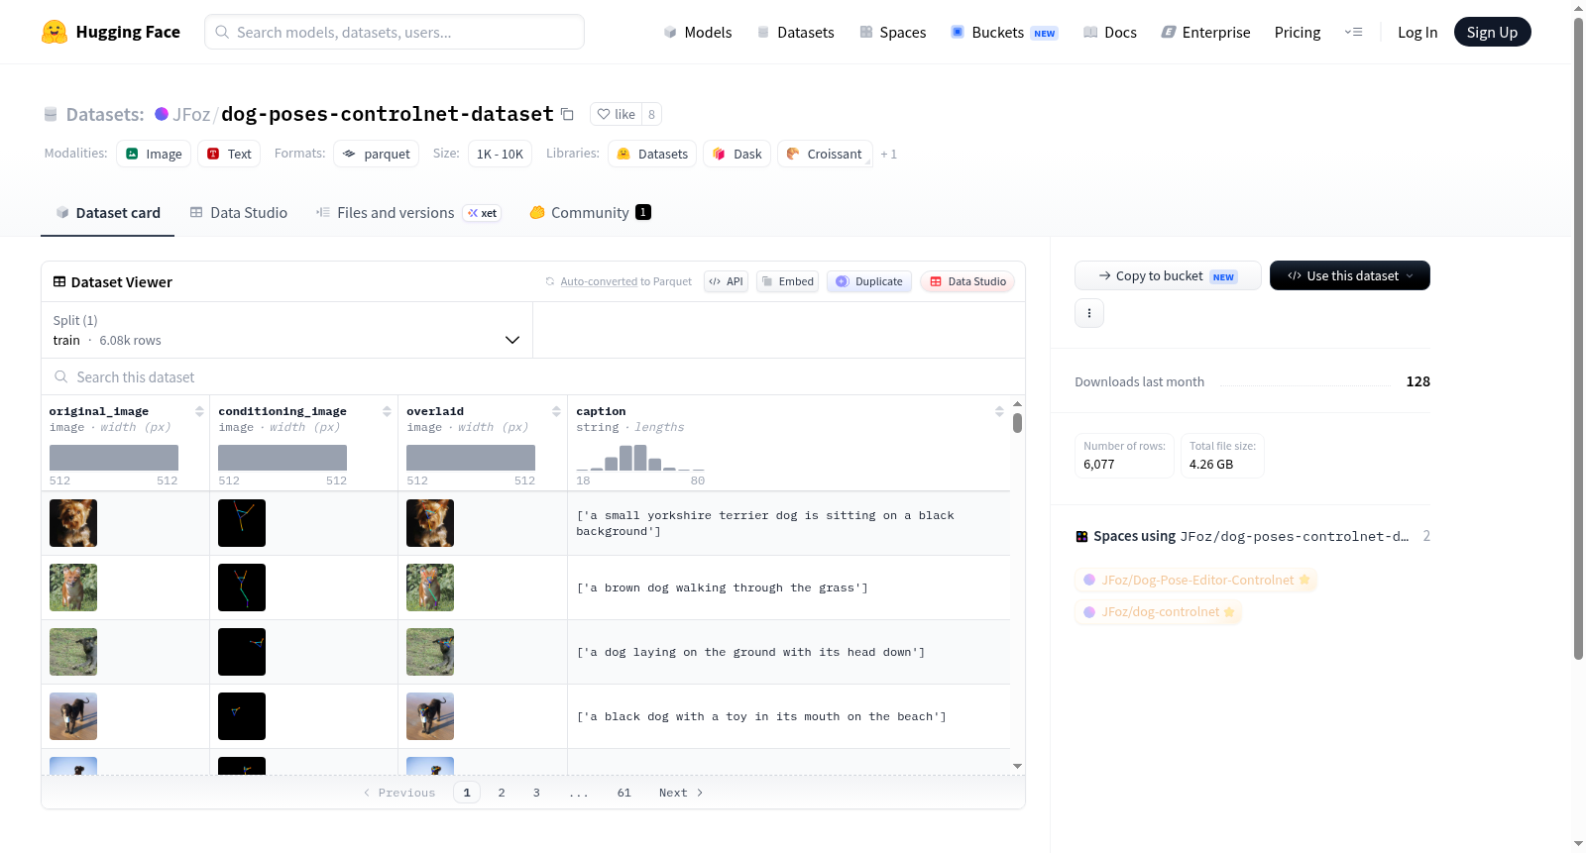The height and width of the screenshot is (853, 1586).
Task: Open Buckets in top navigation
Action: click(x=1004, y=32)
